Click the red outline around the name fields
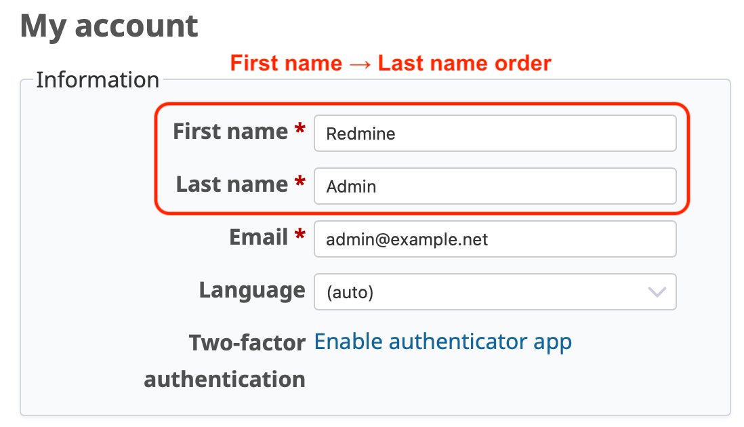The height and width of the screenshot is (427, 744). click(157, 159)
